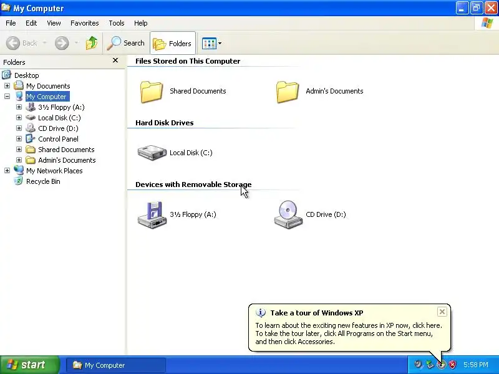Screen dimensions: 499x374
Task: Open the Start menu
Action: (30, 365)
